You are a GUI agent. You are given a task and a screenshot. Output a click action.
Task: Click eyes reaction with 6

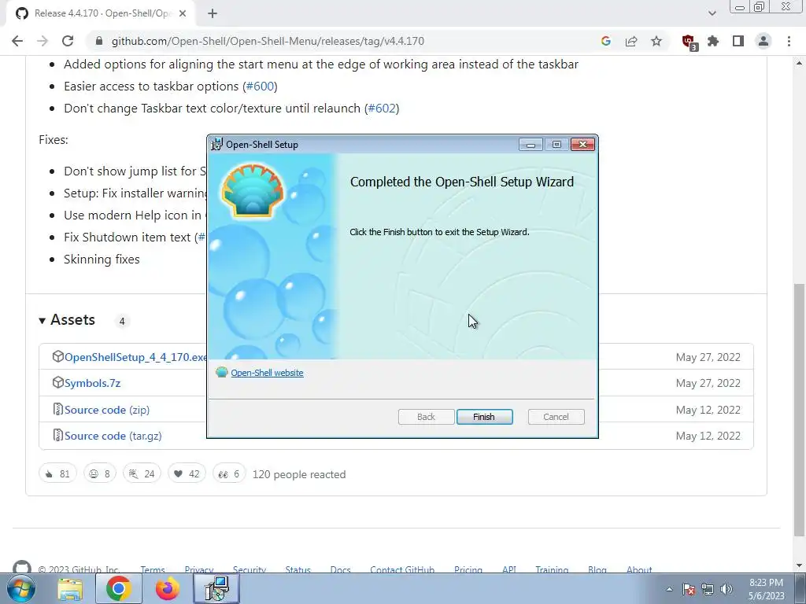(229, 473)
